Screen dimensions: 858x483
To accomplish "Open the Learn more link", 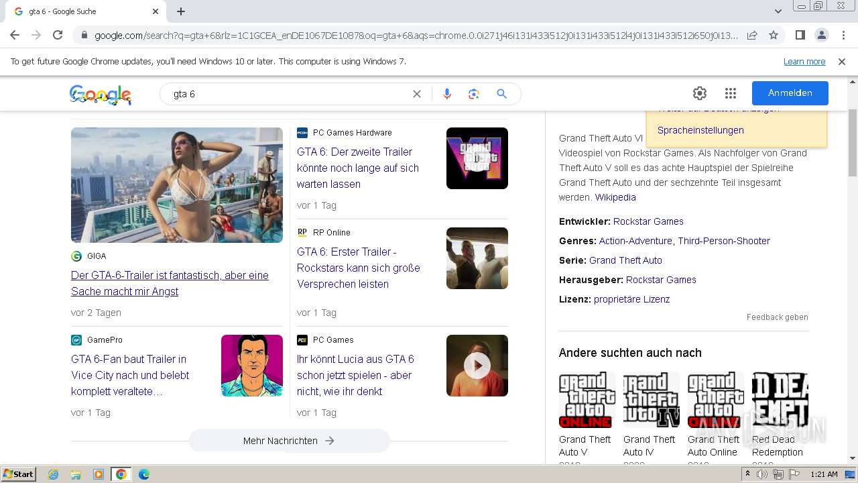I will click(804, 62).
